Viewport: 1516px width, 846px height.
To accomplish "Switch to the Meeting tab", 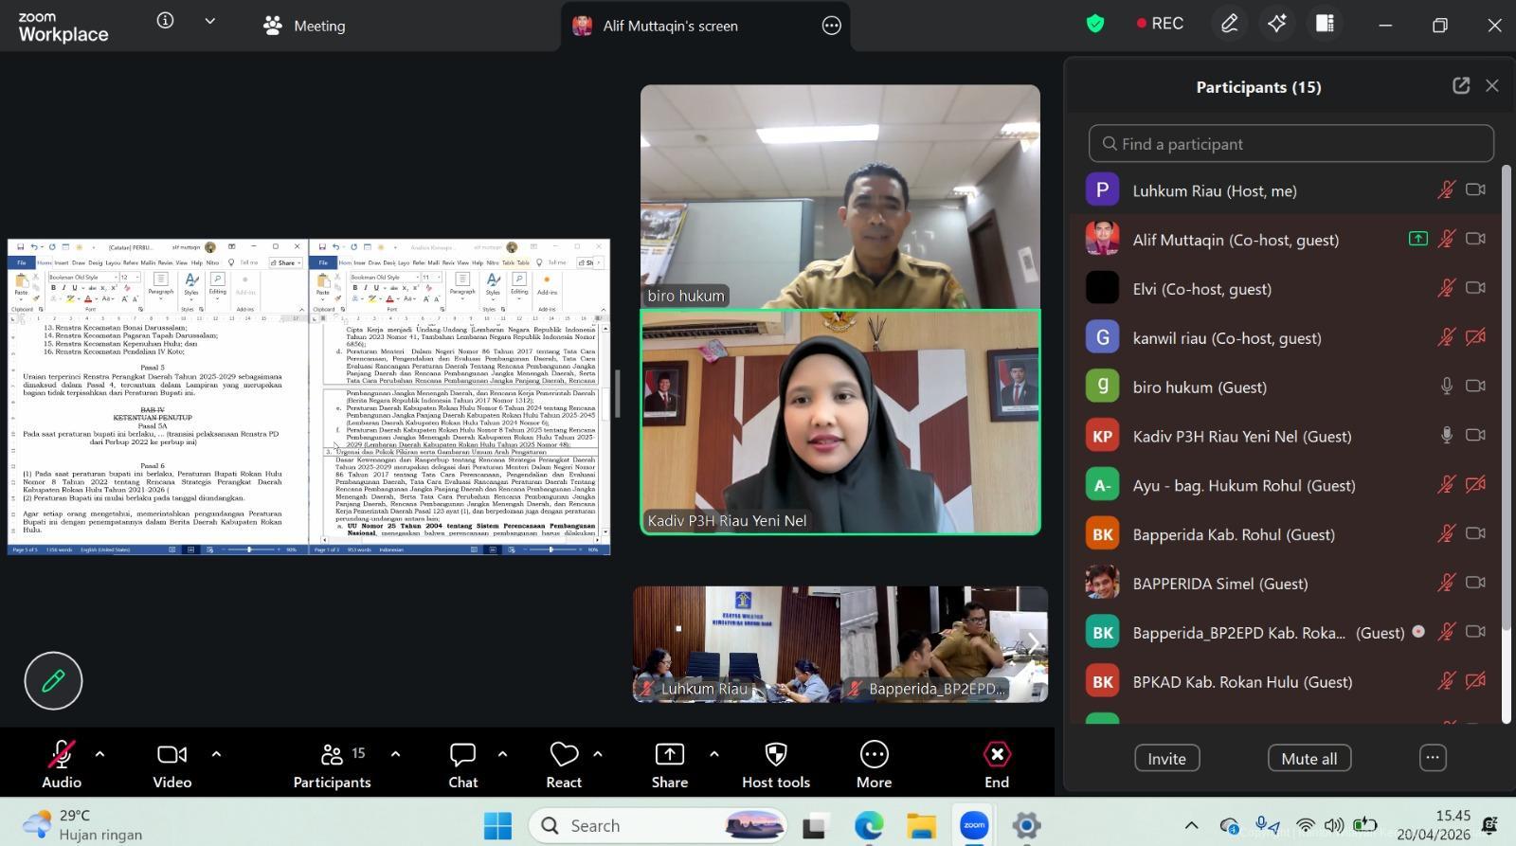I will pyautogui.click(x=305, y=26).
